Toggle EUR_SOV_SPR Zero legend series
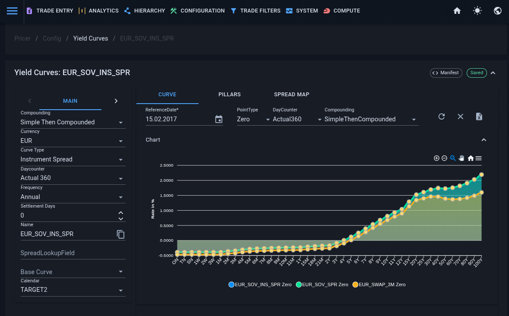This screenshot has width=509, height=316. click(x=322, y=284)
